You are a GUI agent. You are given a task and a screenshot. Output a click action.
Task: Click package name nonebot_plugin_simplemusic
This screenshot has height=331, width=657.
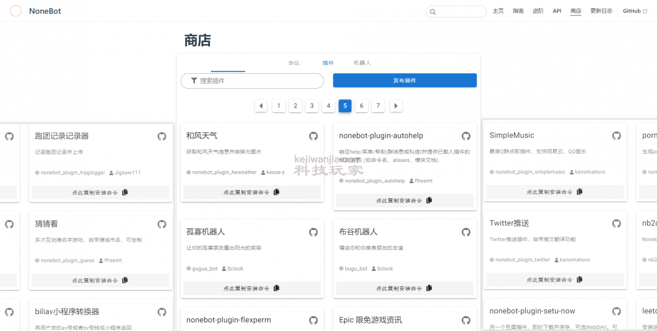(530, 172)
